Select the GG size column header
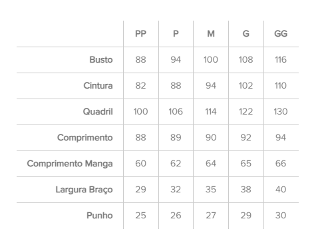 pos(281,34)
